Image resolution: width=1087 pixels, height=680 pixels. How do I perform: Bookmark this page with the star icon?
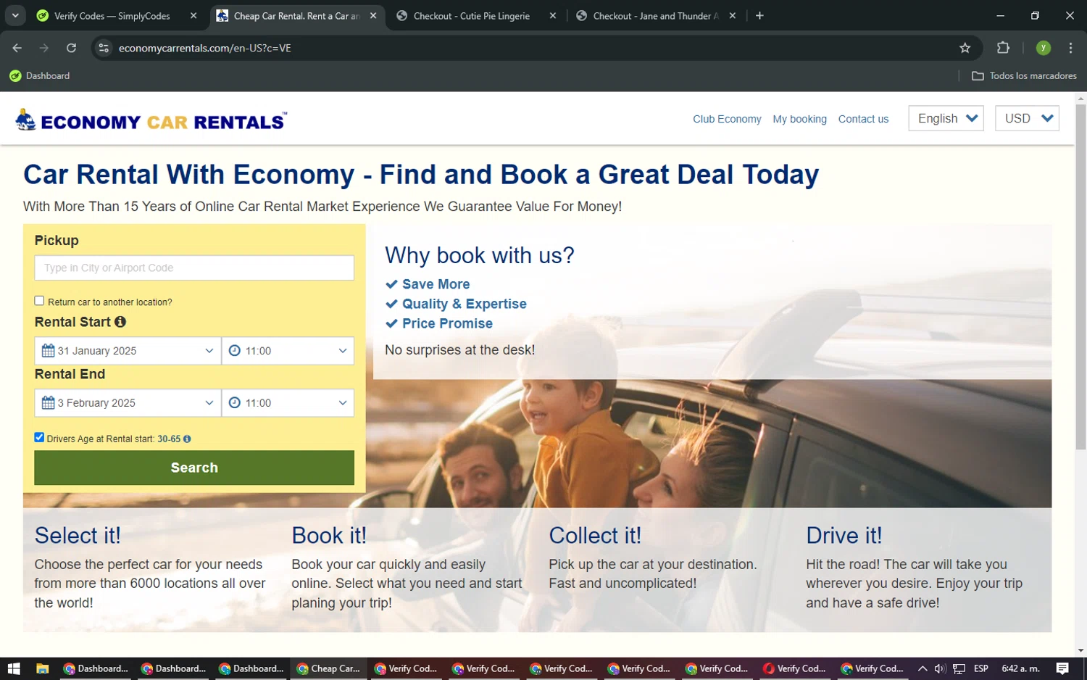pos(965,48)
